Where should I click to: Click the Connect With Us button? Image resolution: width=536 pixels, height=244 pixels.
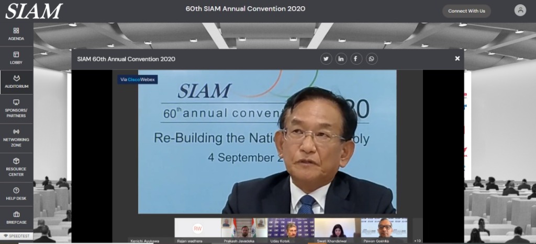(x=466, y=11)
